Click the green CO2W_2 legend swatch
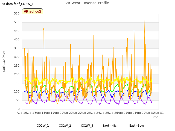The width and height of the screenshot is (175, 131). (55, 126)
